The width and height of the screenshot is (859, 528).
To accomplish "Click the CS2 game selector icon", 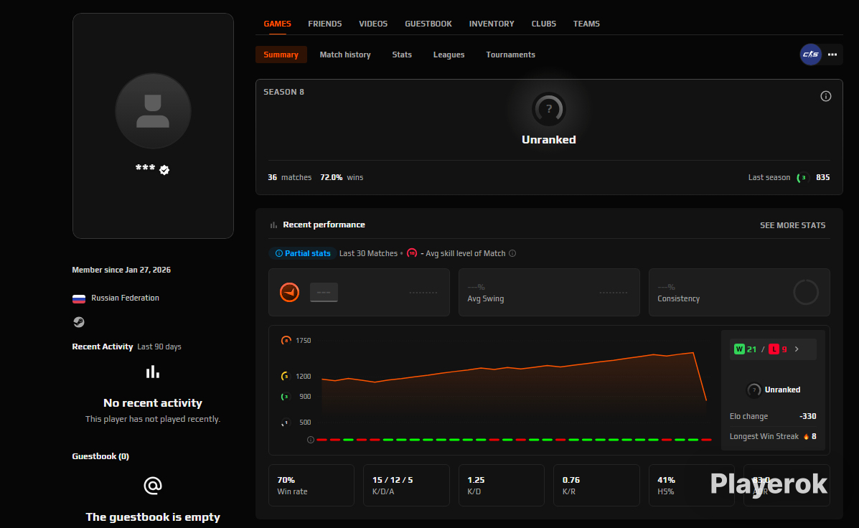I will coord(810,55).
